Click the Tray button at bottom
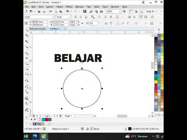This screenshot has width=187, height=140. coord(39,124)
